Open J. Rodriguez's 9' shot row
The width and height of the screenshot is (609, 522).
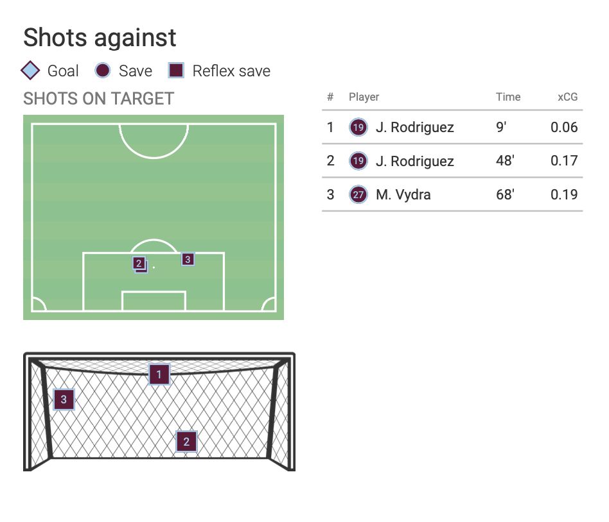414,128
